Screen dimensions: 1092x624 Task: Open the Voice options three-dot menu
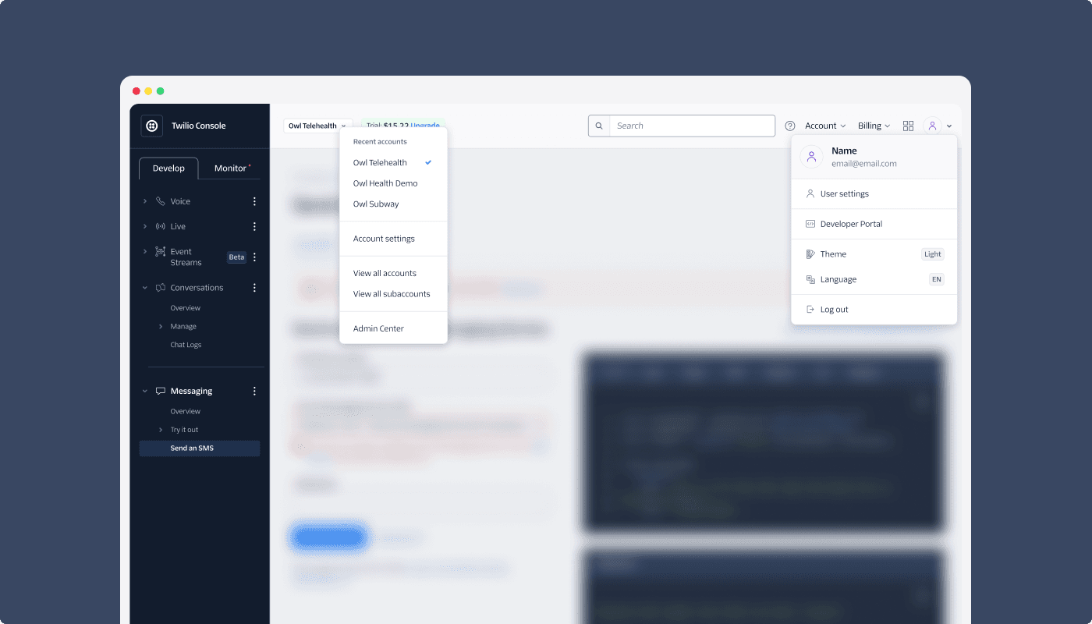pos(254,201)
